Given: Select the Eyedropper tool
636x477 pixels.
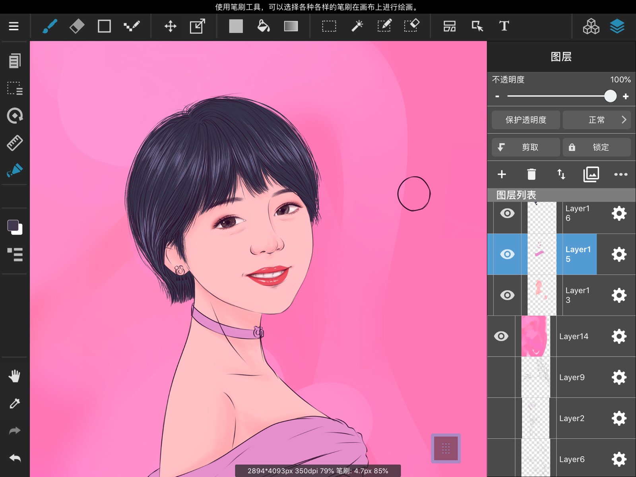Looking at the screenshot, I should 15,403.
